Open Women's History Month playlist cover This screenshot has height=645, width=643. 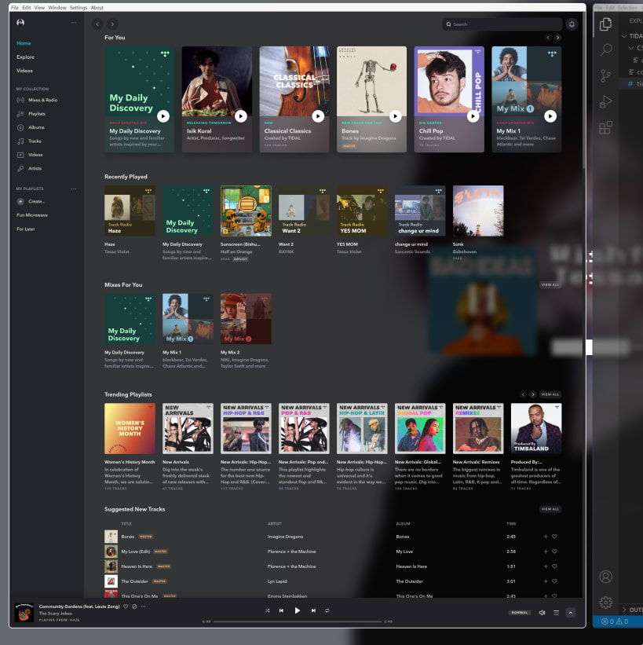130,428
